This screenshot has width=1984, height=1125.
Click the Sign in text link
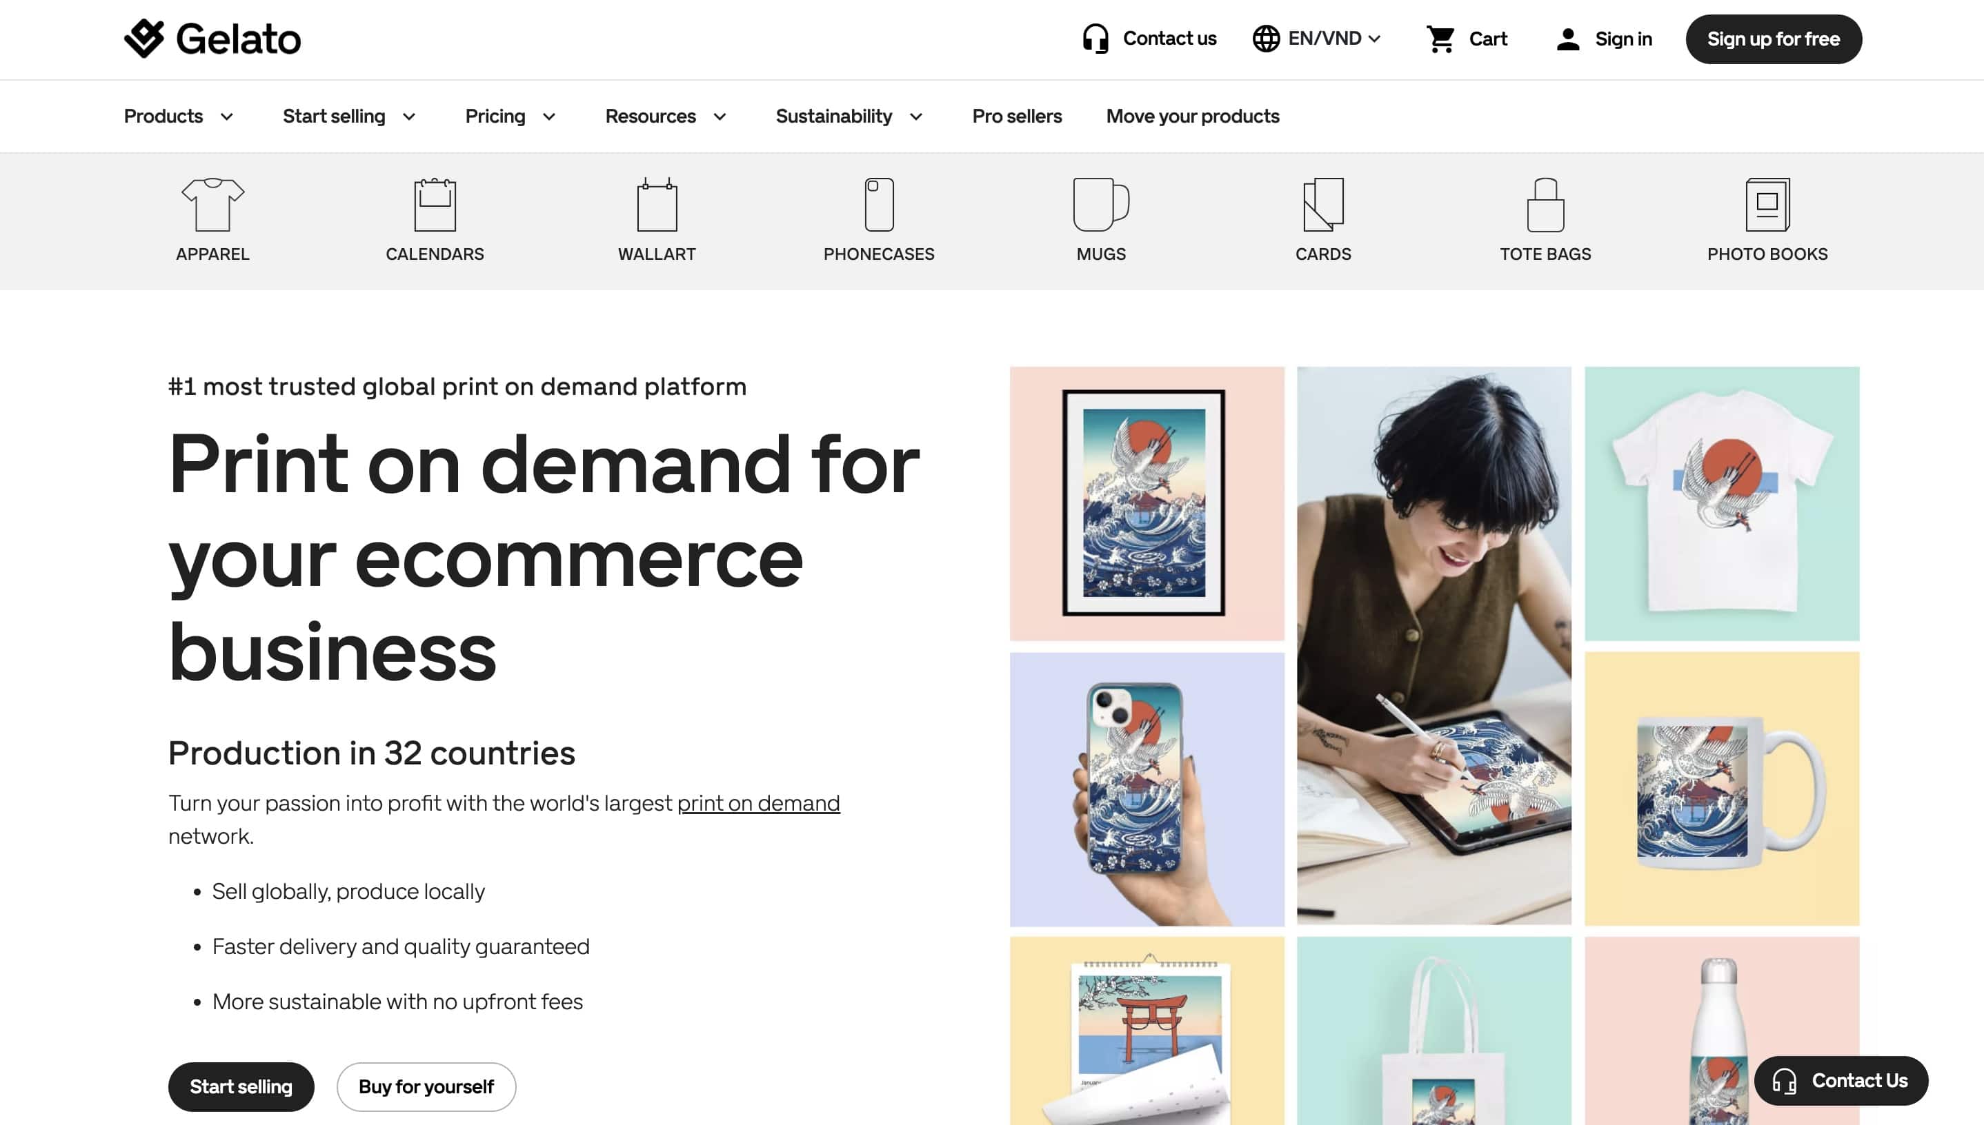pos(1623,39)
